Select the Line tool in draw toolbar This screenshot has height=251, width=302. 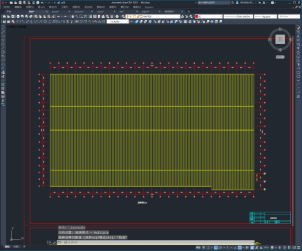click(3, 28)
